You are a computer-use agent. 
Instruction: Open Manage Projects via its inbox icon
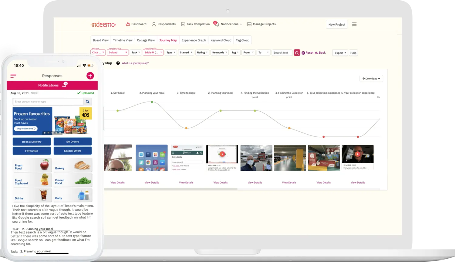coord(249,24)
